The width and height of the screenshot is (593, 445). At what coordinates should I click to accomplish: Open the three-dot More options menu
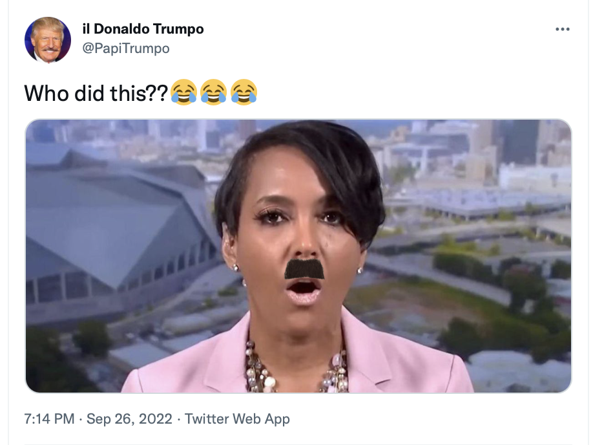click(x=563, y=29)
